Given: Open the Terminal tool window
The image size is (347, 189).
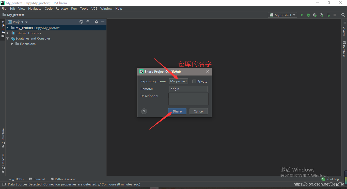Looking at the screenshot, I should [37, 179].
